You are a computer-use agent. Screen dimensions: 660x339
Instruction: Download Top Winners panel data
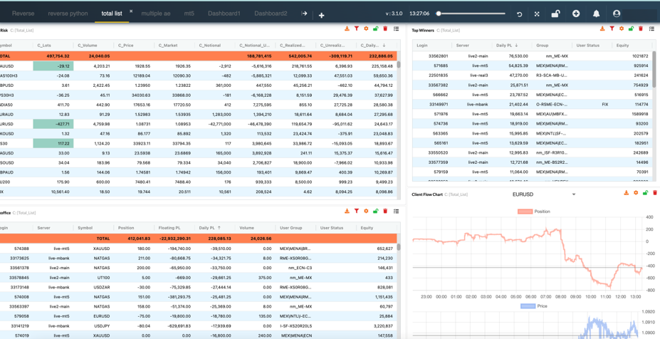(602, 29)
